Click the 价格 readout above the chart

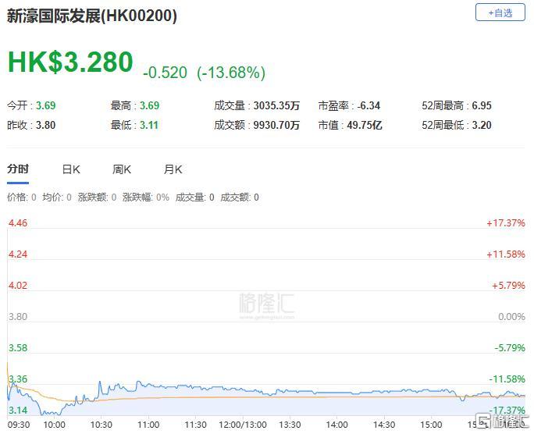pos(21,197)
